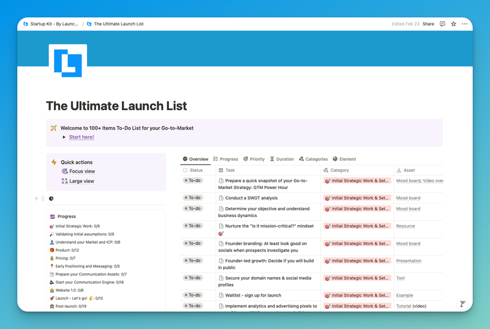The height and width of the screenshot is (329, 490).
Task: Click Post-launch: 0/19 progress entry
Action: (x=68, y=306)
